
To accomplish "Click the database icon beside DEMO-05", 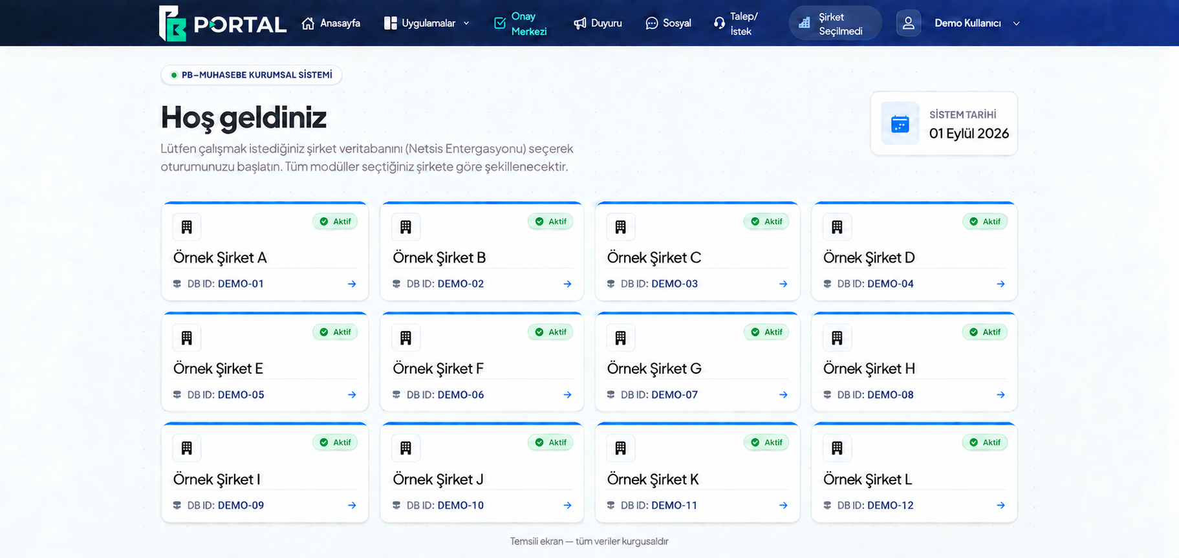I will 177,394.
